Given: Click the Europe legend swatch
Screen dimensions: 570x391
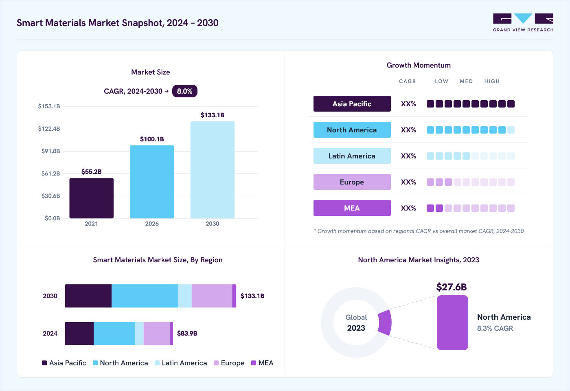Looking at the screenshot, I should (216, 363).
